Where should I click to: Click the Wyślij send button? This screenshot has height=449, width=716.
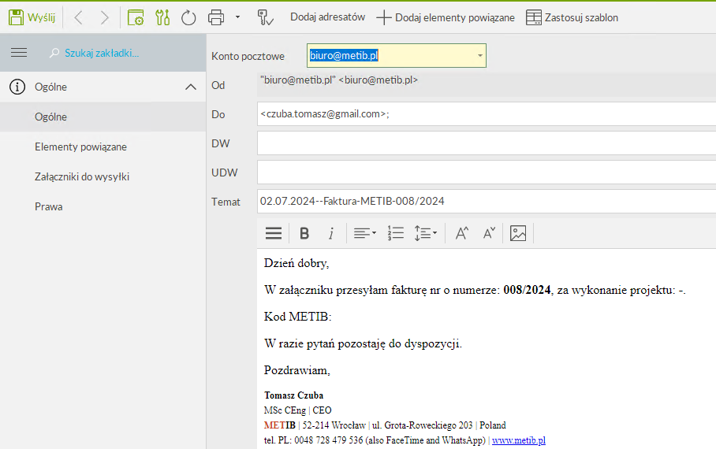32,18
